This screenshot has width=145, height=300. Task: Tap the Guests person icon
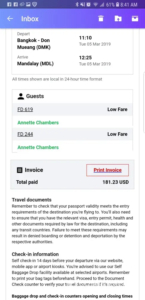click(21, 96)
